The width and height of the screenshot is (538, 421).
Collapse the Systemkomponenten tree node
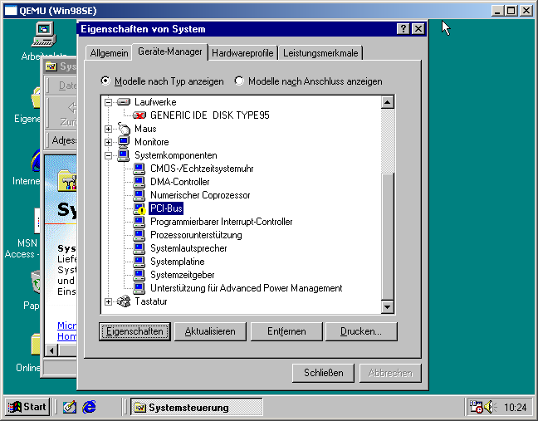[x=108, y=155]
